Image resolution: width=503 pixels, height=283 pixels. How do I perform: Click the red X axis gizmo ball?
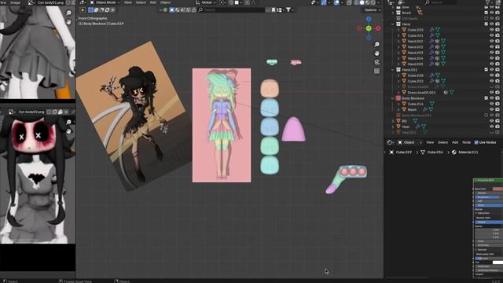(378, 28)
